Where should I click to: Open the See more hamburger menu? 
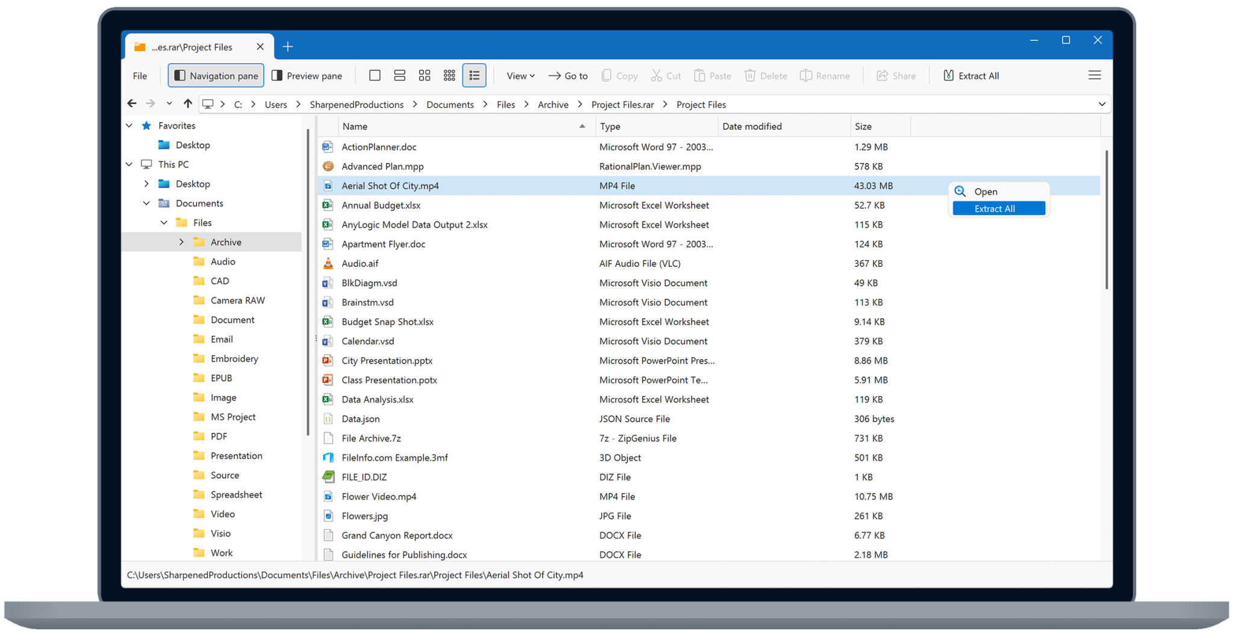click(x=1095, y=75)
